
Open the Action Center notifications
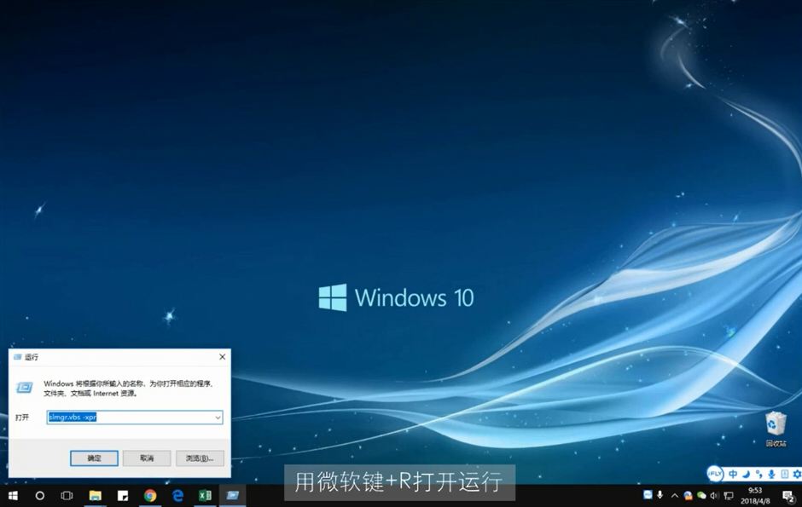click(x=788, y=496)
